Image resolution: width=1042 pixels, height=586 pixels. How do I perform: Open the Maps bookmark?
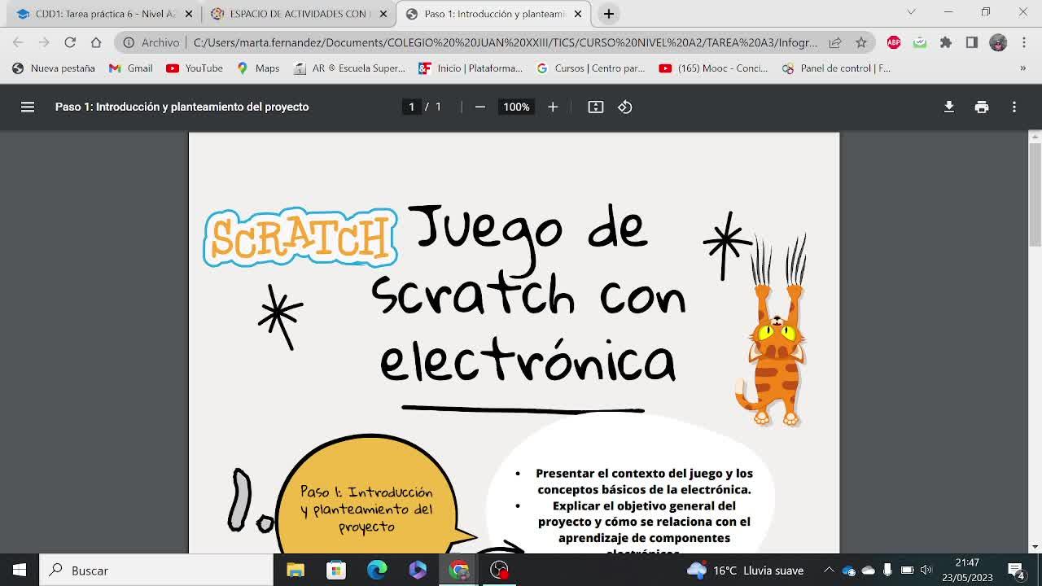click(x=258, y=68)
